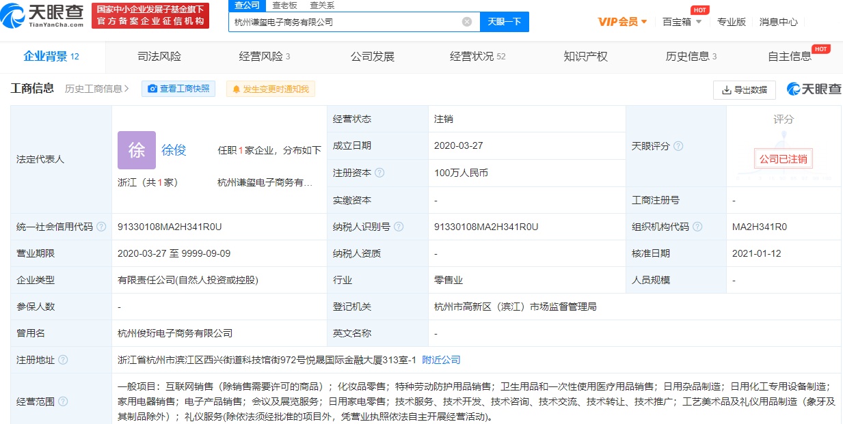Click the 天眼查 logo at right

tap(814, 89)
